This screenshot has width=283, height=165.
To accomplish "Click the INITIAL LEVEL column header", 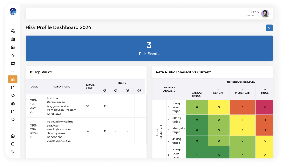I will coord(90,87).
